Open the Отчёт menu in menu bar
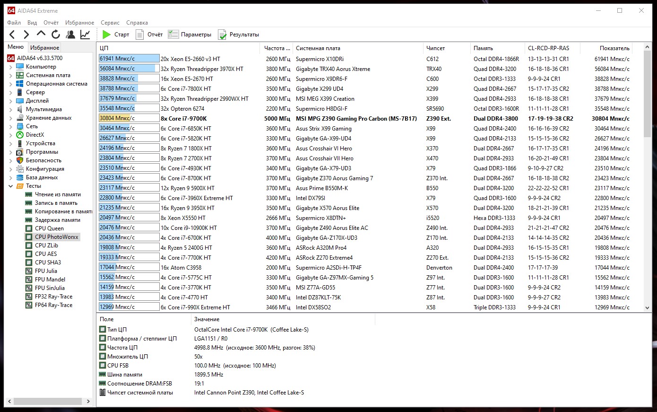The height and width of the screenshot is (412, 657). [x=51, y=23]
